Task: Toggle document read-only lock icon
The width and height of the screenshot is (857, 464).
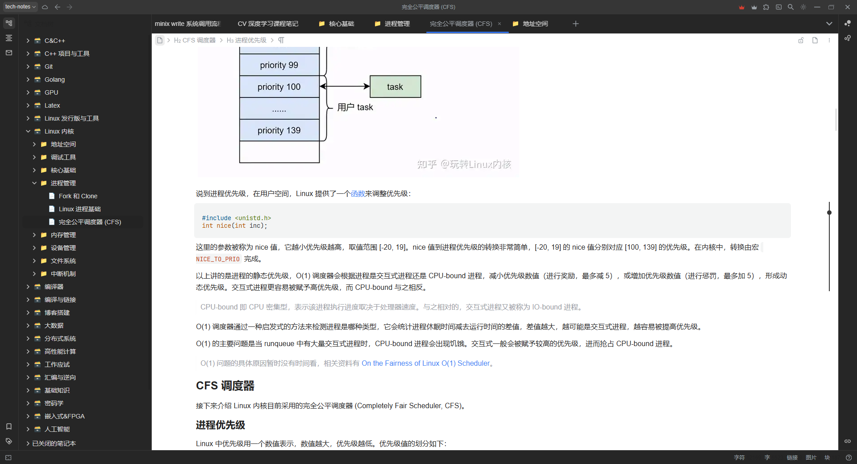Action: click(x=801, y=40)
